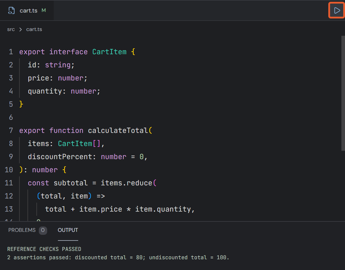Image resolution: width=345 pixels, height=270 pixels.
Task: Click the problems count badge showing 0
Action: pos(43,230)
